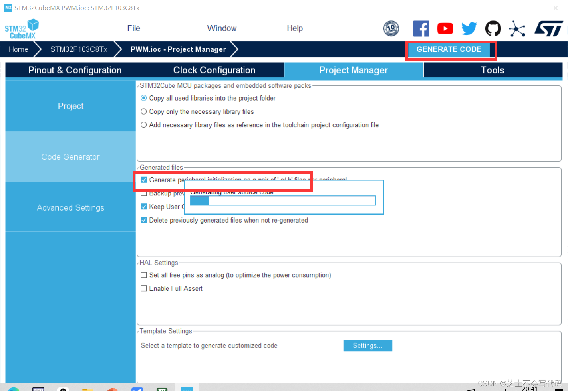Select the Project Manager tab

pyautogui.click(x=354, y=70)
